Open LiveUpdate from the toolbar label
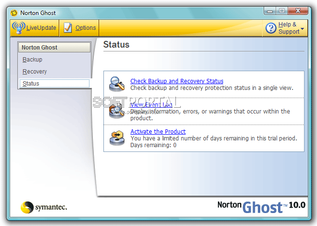Image resolution: width=317 pixels, height=226 pixels. tap(41, 28)
